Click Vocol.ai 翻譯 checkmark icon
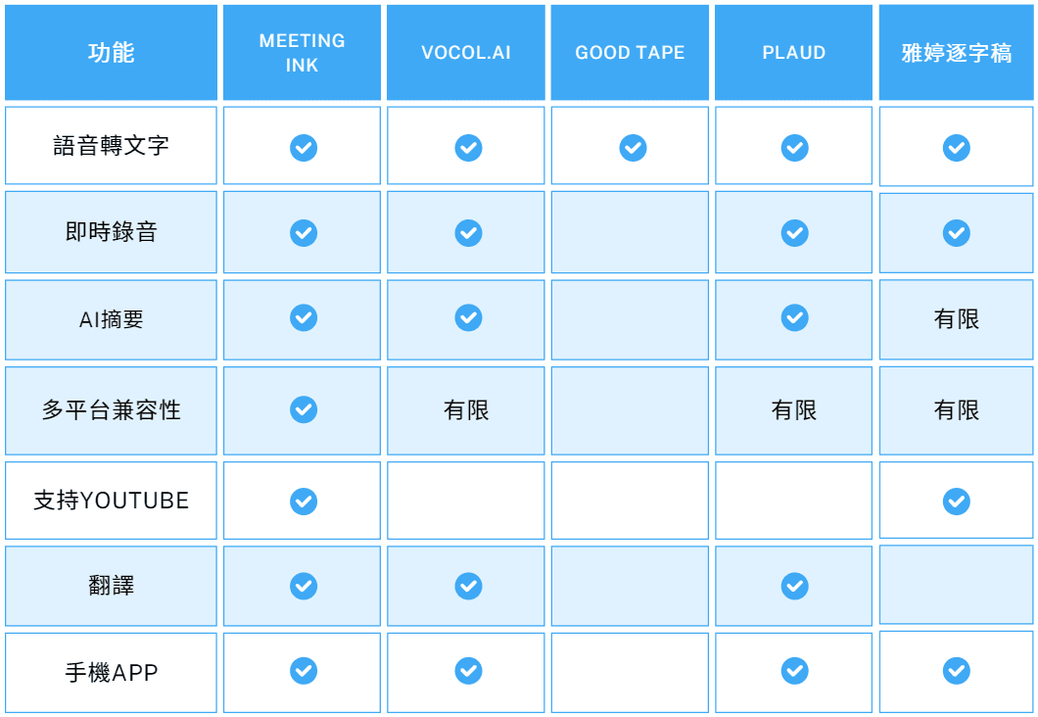Viewport: 1038px width, 717px height. click(468, 586)
